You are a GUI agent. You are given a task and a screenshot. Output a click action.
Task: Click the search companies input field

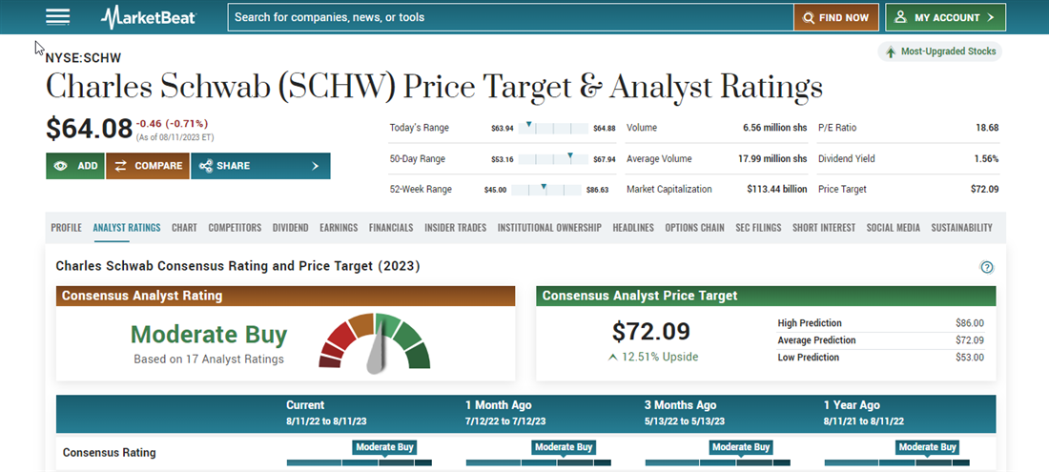pos(510,17)
